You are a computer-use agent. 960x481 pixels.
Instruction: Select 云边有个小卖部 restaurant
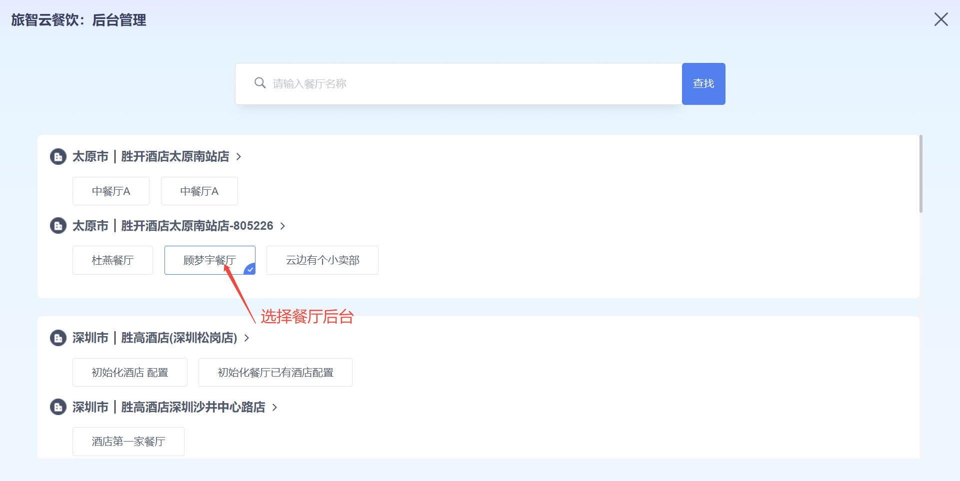322,260
